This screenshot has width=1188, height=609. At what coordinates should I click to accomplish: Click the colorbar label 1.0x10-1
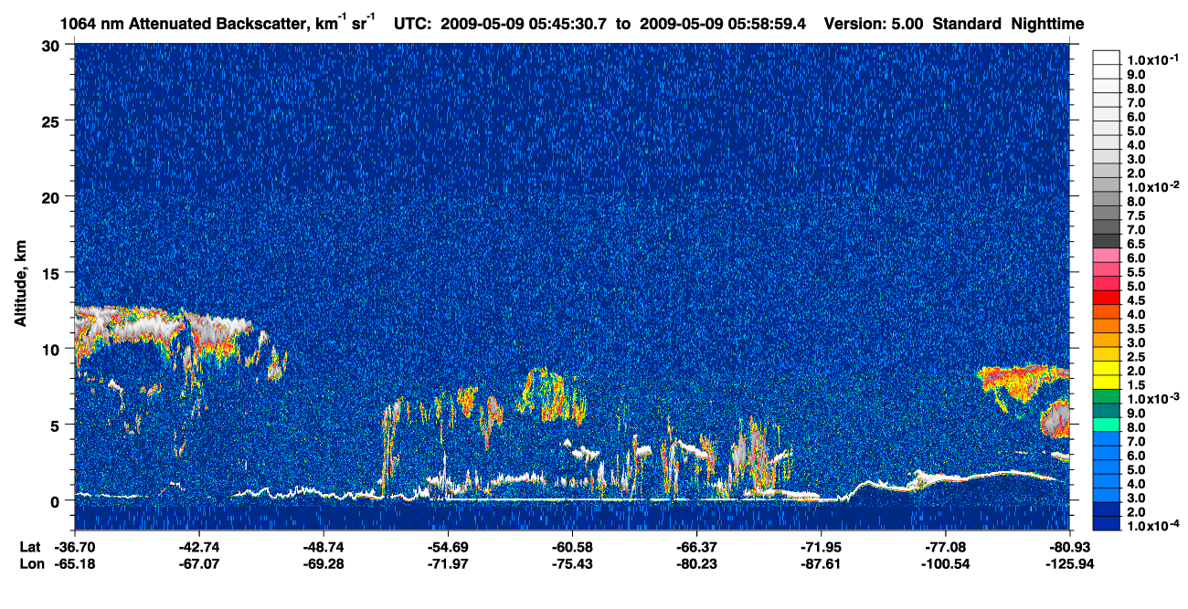pyautogui.click(x=1153, y=58)
